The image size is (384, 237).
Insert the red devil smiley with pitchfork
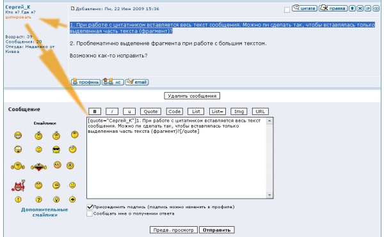[18, 186]
